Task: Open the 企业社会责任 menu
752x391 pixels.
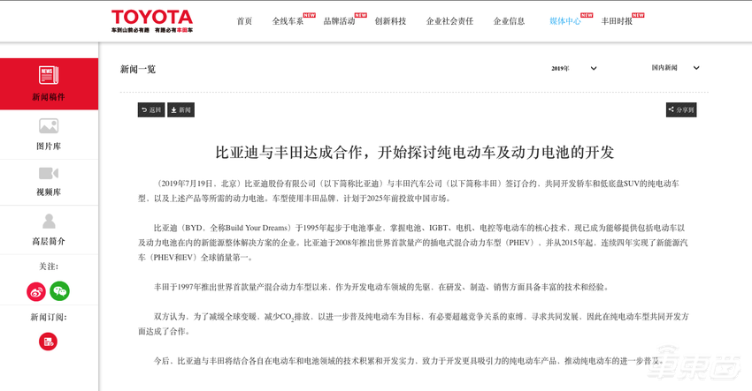Action: (449, 21)
